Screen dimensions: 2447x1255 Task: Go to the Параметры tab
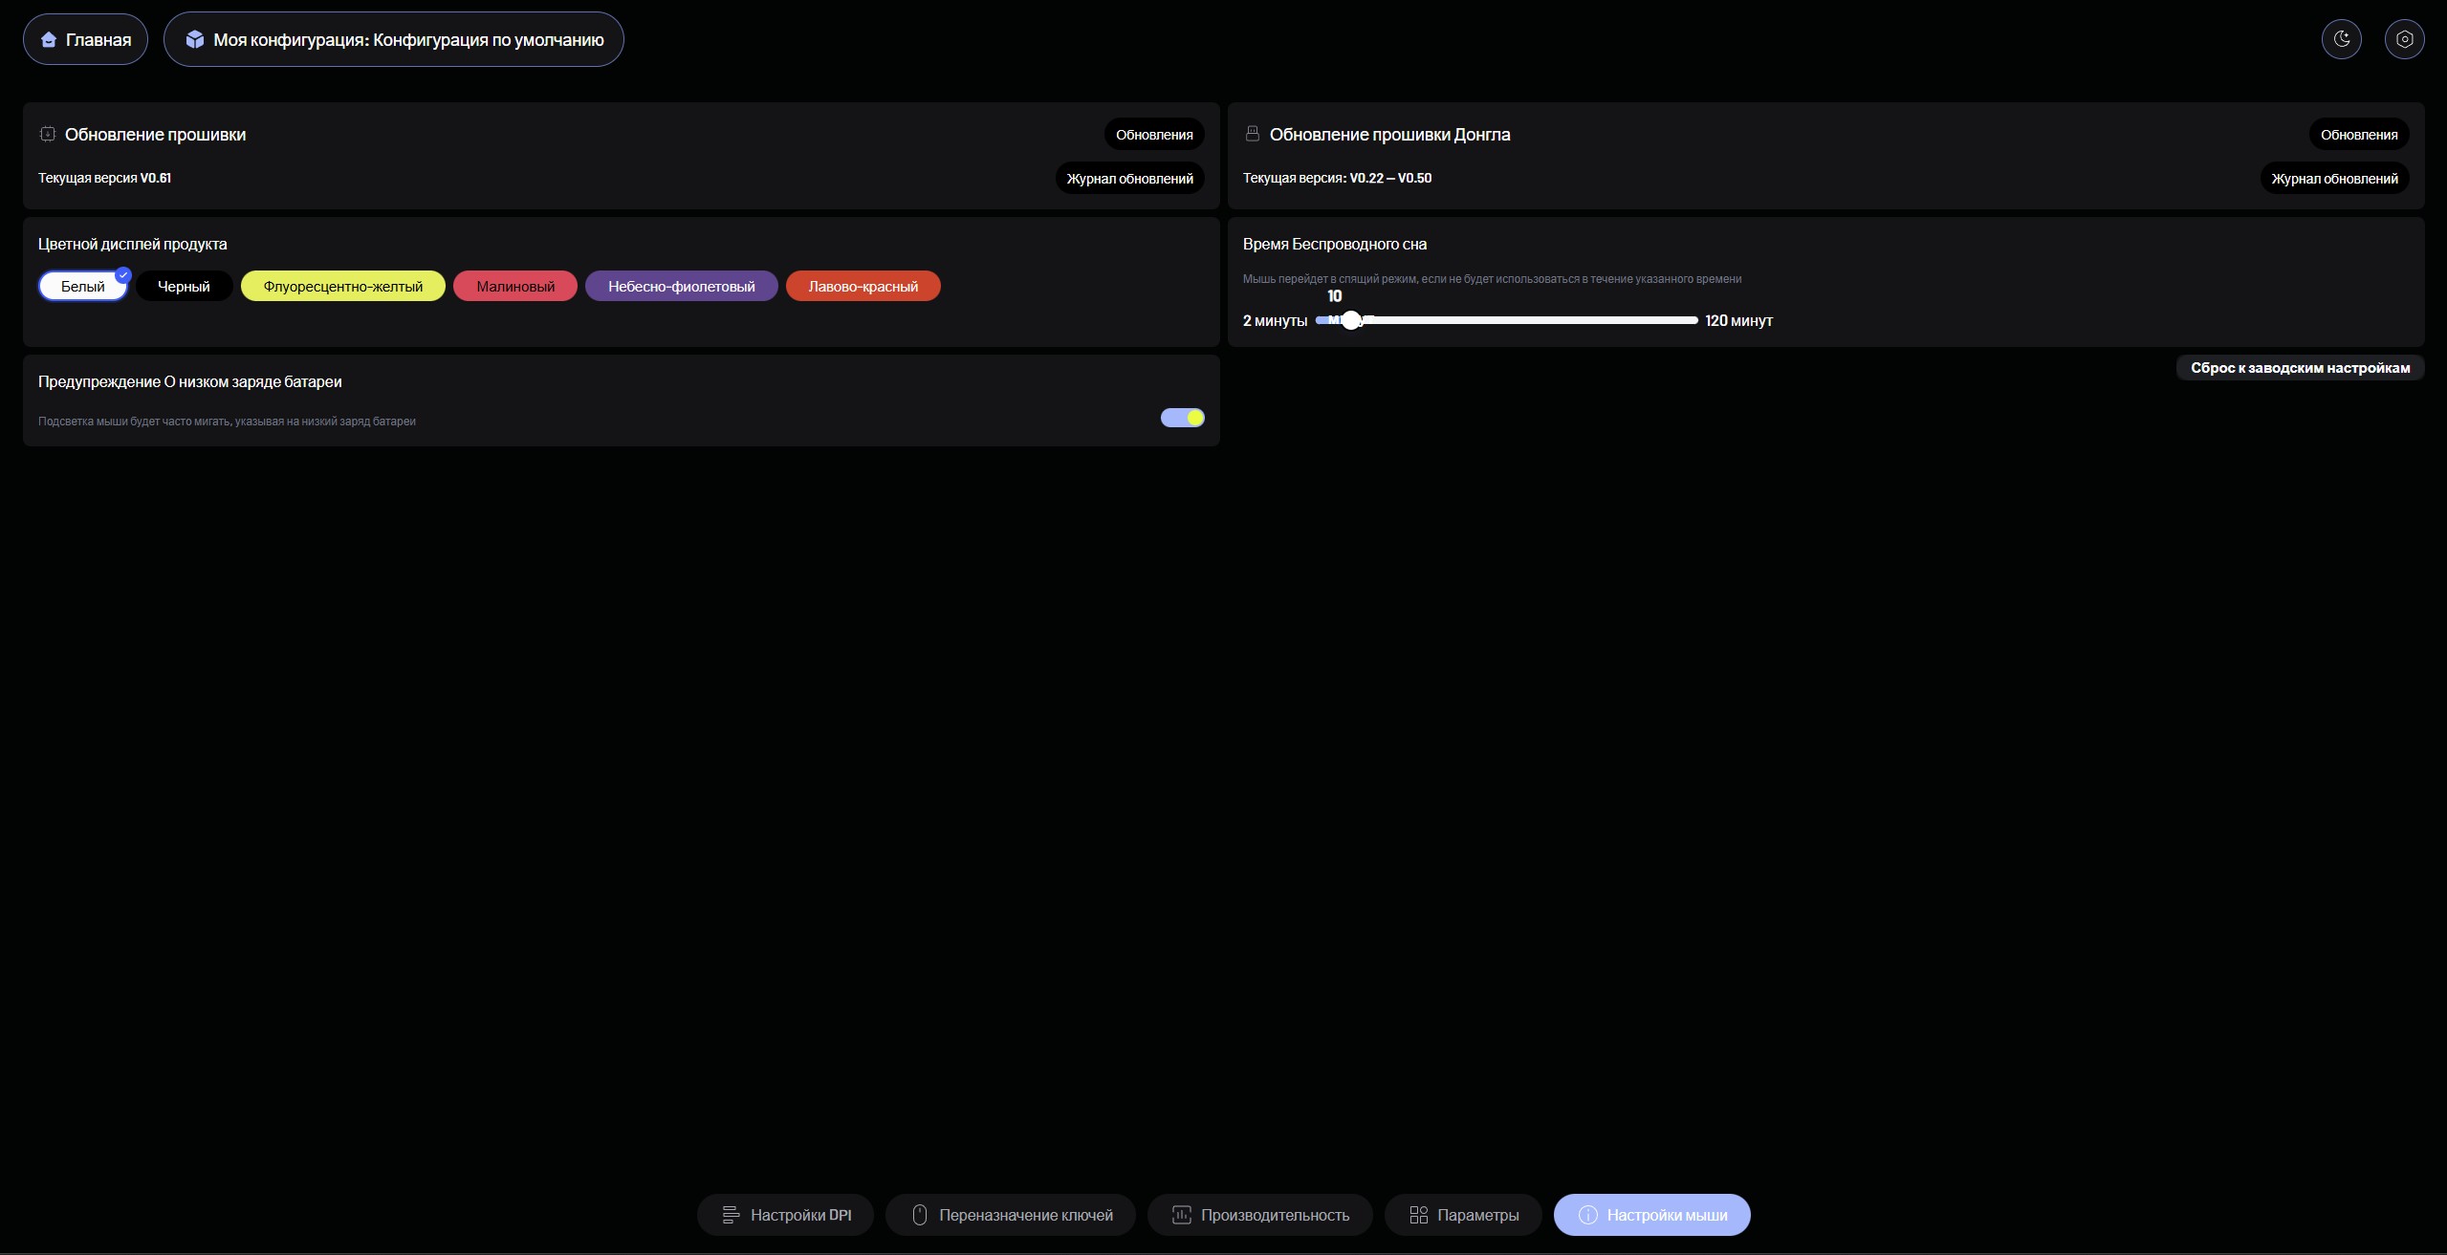1463,1215
